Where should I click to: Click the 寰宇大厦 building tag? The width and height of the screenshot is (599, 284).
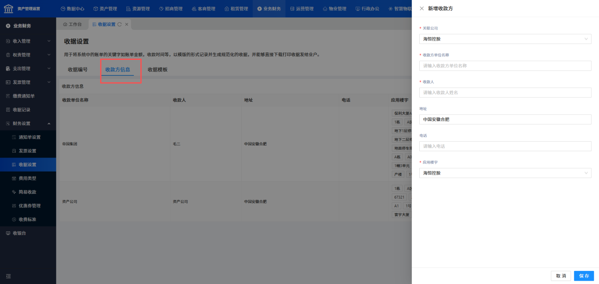(401, 215)
